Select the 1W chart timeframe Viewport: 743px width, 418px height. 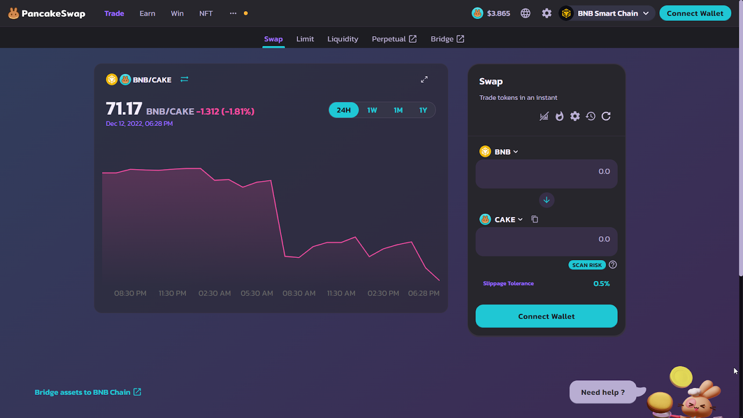[372, 110]
